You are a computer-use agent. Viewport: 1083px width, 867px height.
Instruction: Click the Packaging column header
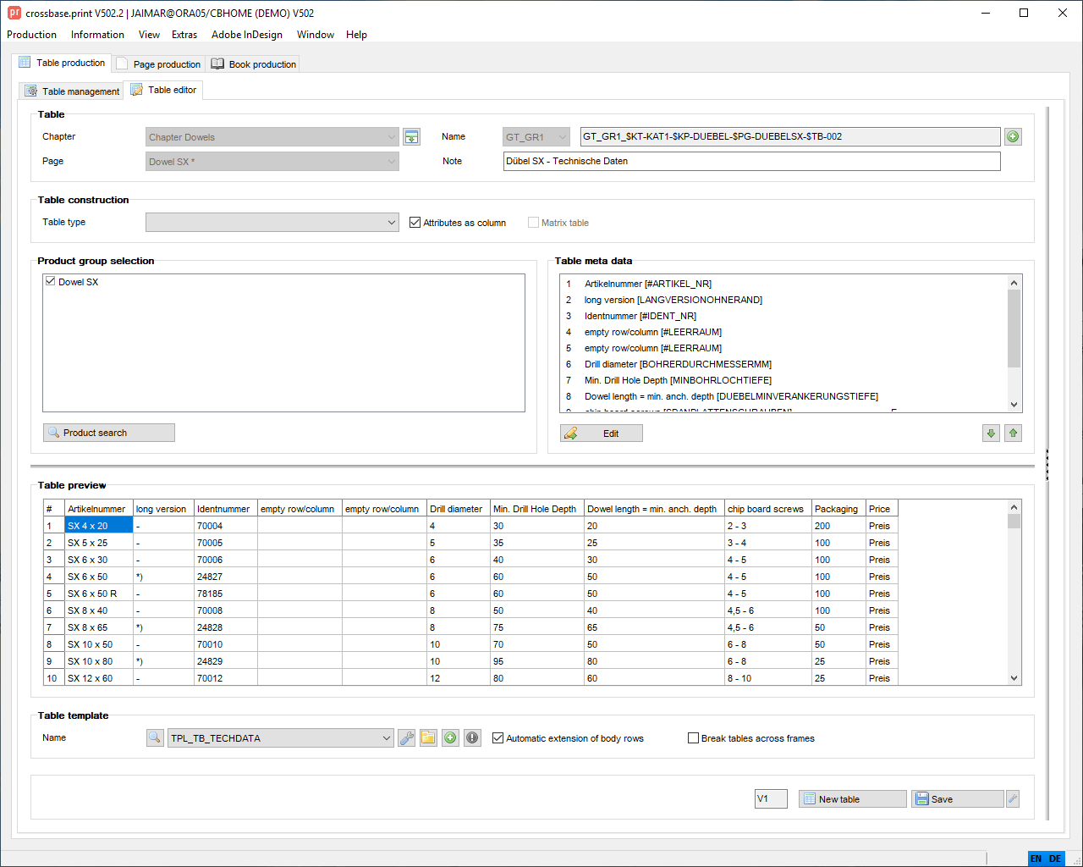[838, 509]
